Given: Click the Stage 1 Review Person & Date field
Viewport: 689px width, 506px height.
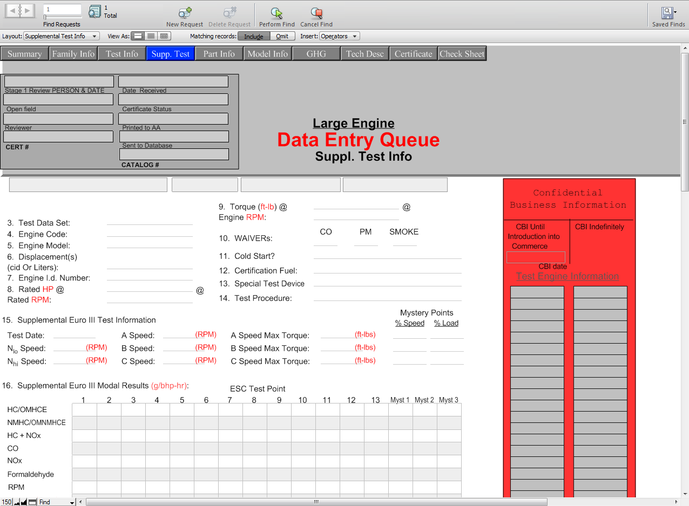Looking at the screenshot, I should (x=59, y=81).
